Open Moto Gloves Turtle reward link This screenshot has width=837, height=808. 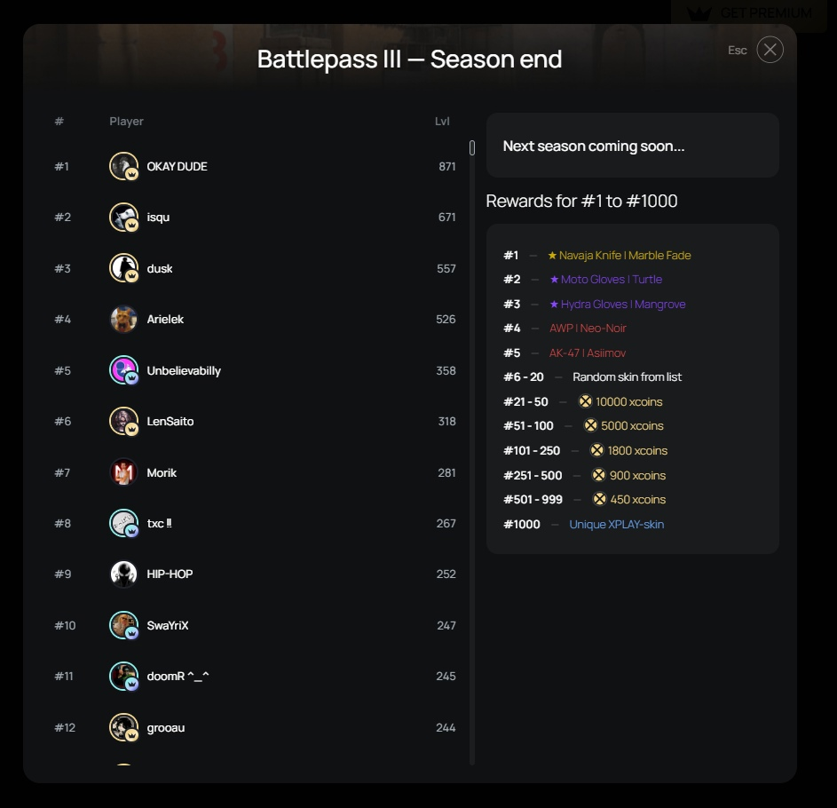point(606,280)
